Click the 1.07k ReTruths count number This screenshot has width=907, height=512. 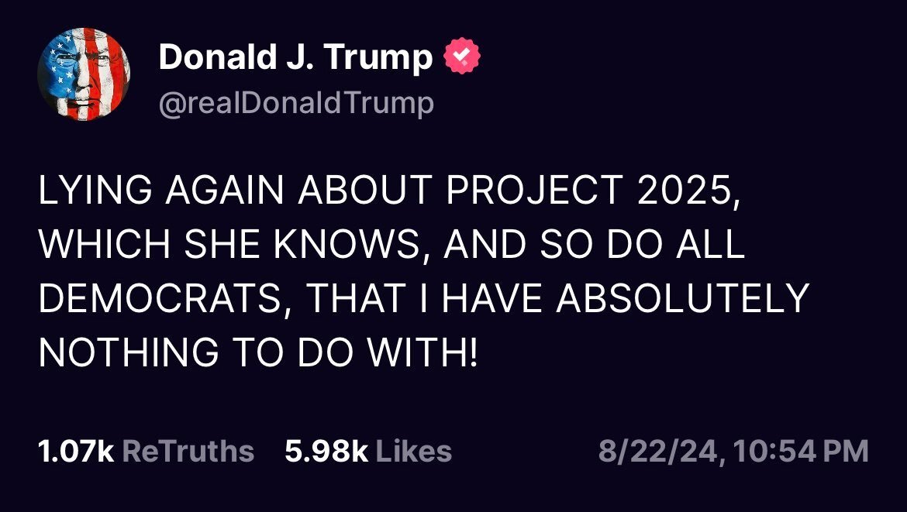(x=76, y=451)
